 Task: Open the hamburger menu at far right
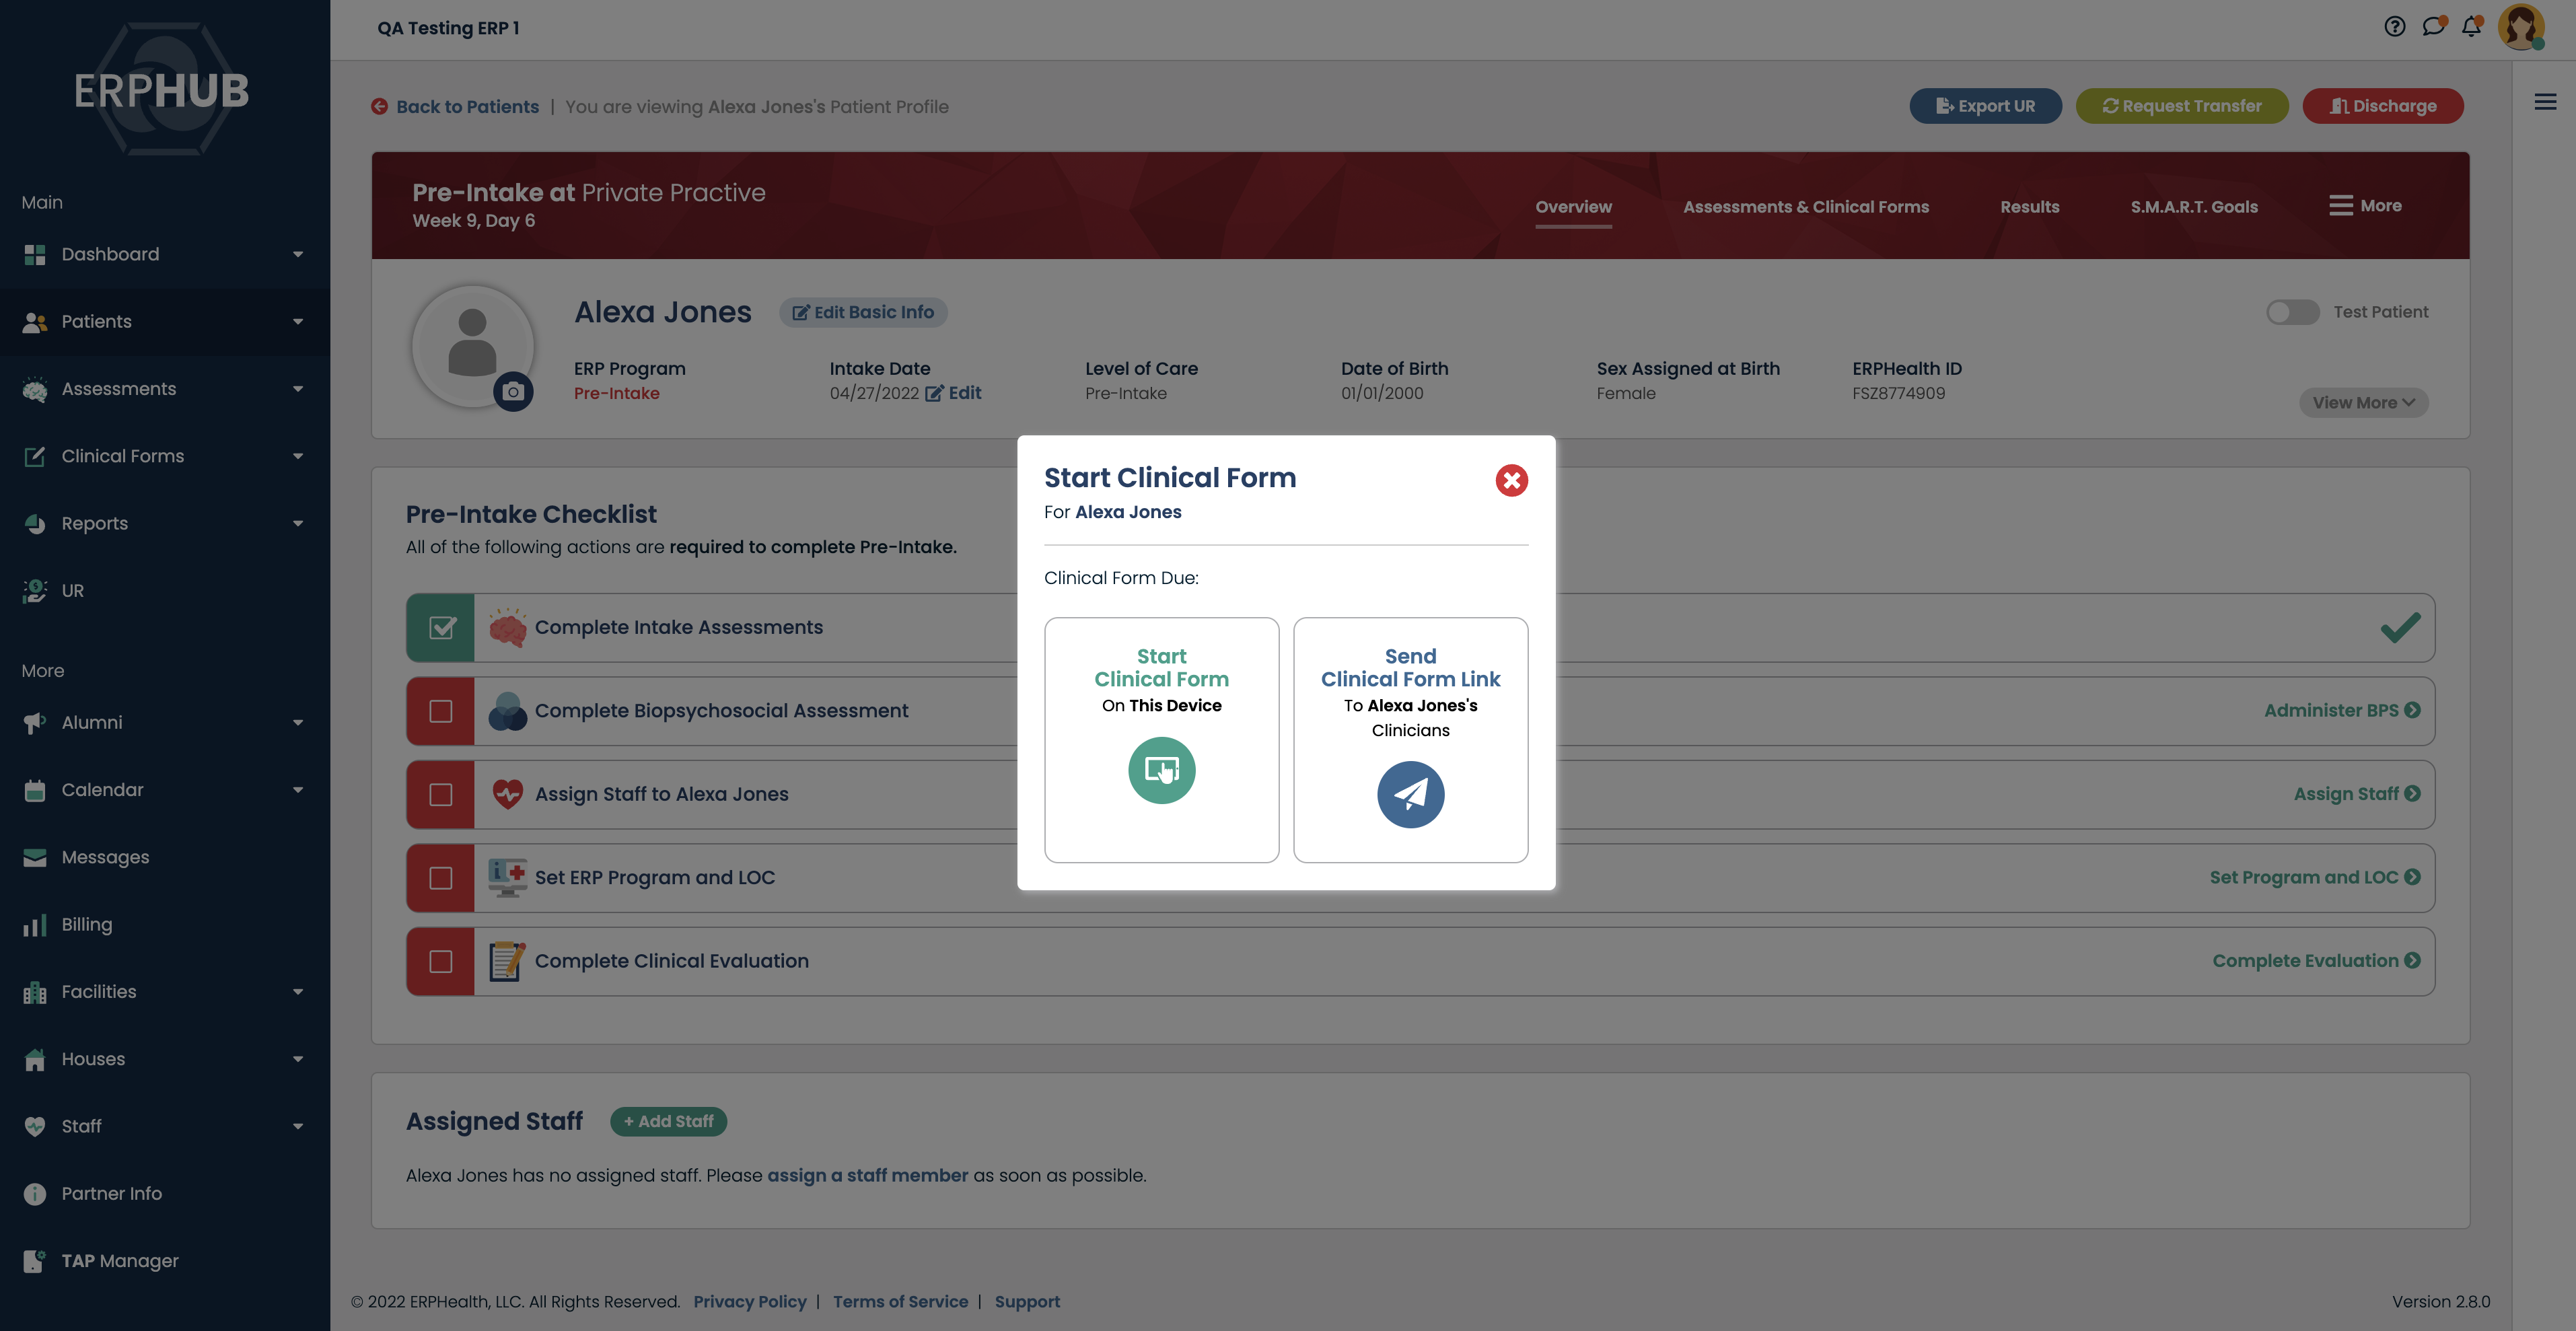click(x=2545, y=102)
